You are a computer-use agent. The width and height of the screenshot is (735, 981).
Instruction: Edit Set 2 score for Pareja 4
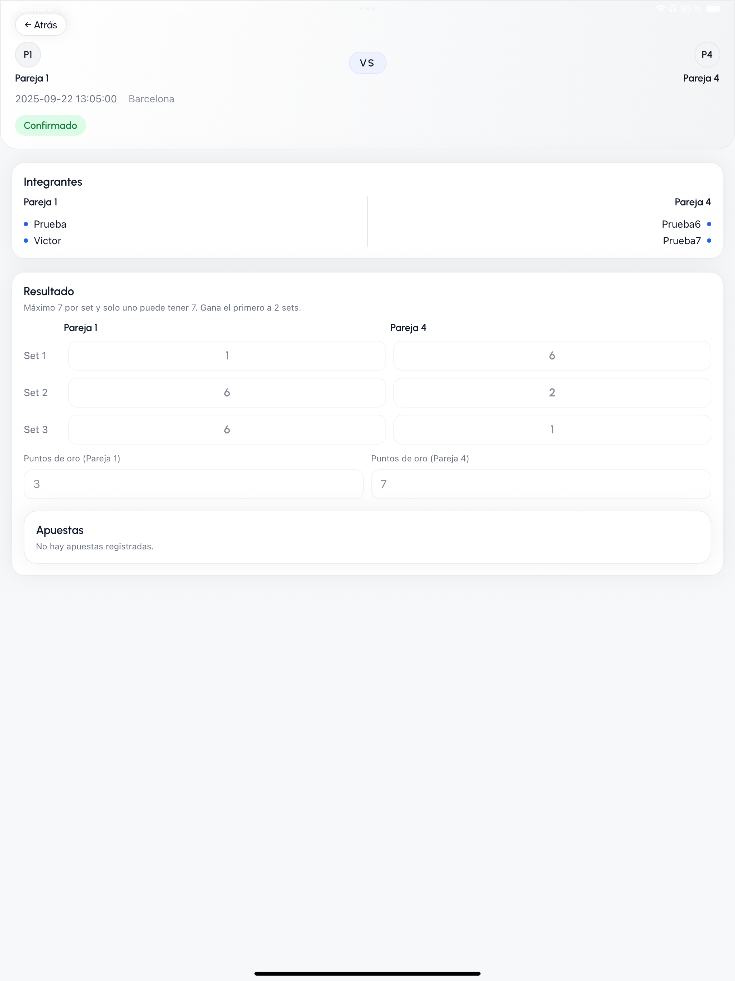point(552,392)
